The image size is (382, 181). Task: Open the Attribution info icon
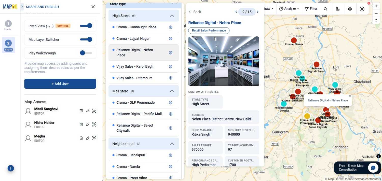(x=379, y=156)
